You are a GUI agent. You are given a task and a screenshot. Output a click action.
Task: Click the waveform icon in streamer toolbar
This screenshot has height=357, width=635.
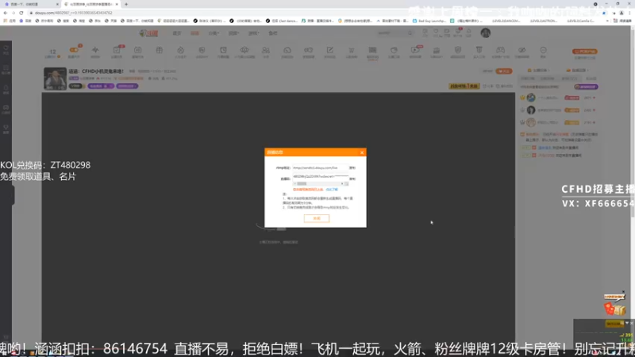click(95, 50)
